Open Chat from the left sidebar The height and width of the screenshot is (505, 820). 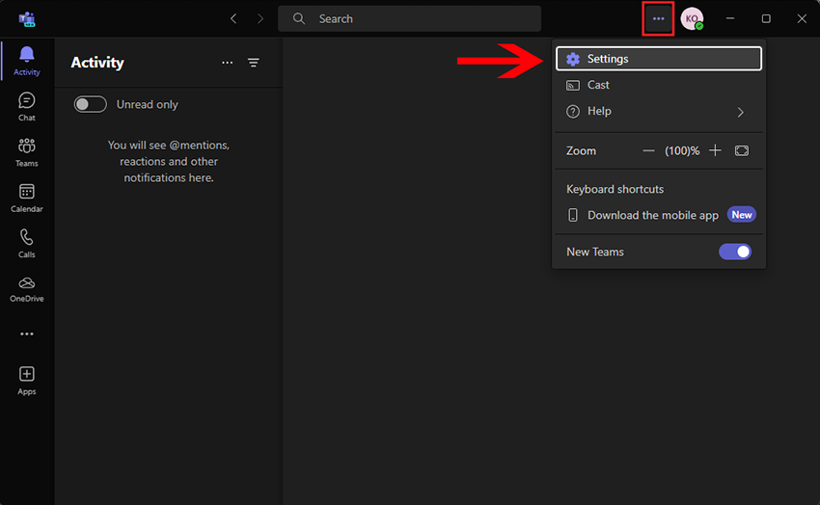pos(27,106)
